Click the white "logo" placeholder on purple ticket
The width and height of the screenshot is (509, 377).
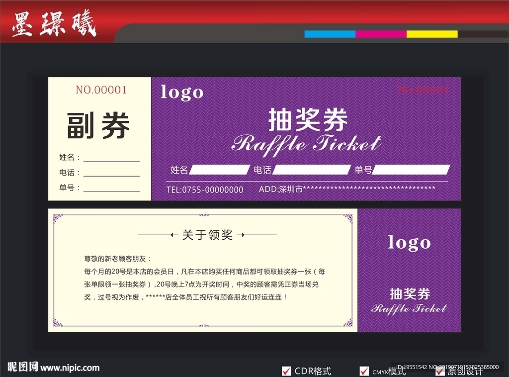point(182,93)
